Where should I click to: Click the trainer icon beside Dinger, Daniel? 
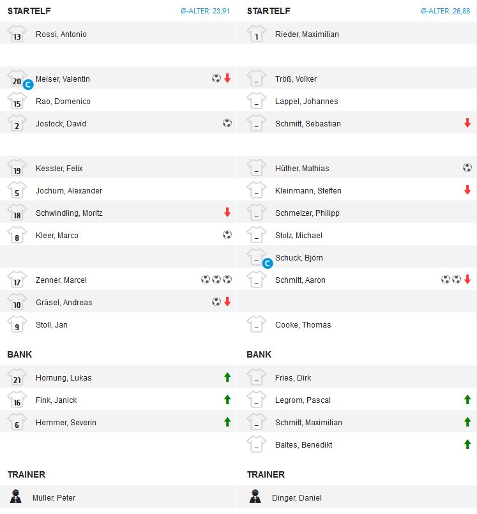(257, 497)
